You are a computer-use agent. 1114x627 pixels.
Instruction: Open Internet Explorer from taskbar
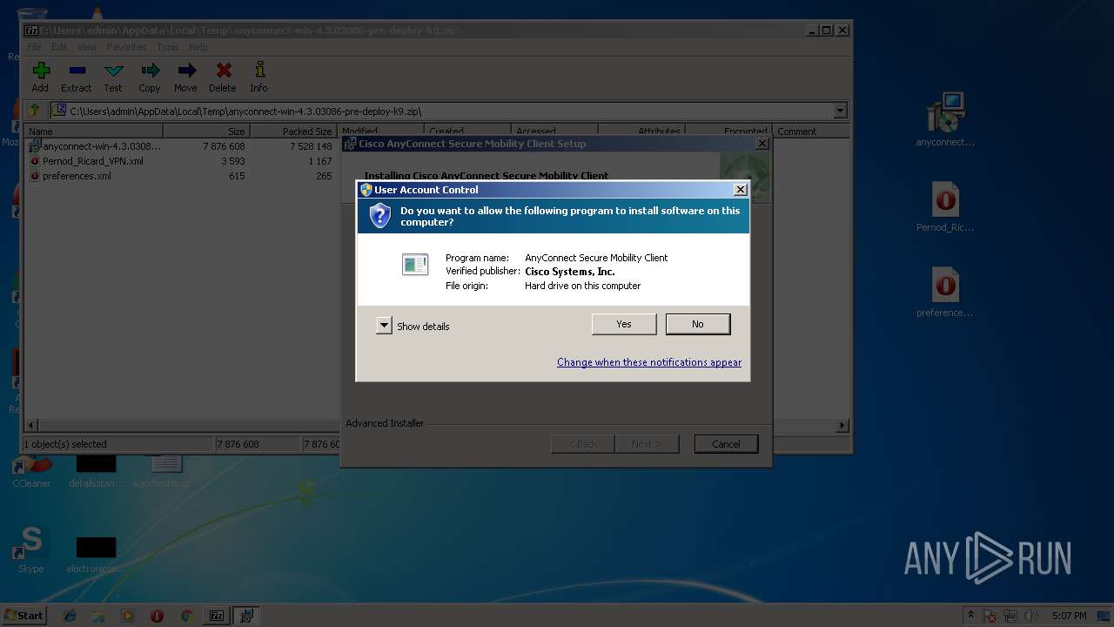coord(70,616)
